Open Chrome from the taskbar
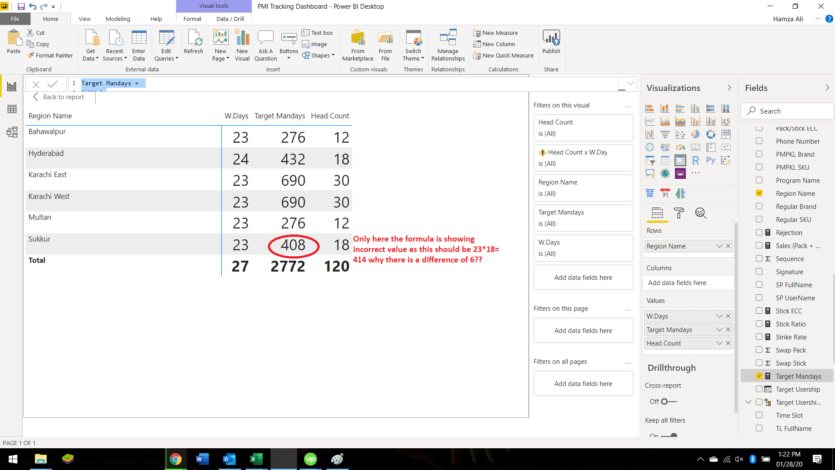Screen dimensions: 835x470 pos(176,459)
